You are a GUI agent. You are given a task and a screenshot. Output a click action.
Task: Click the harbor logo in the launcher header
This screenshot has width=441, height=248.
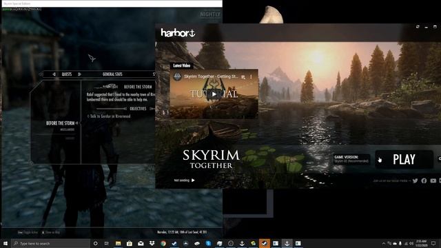click(178, 33)
